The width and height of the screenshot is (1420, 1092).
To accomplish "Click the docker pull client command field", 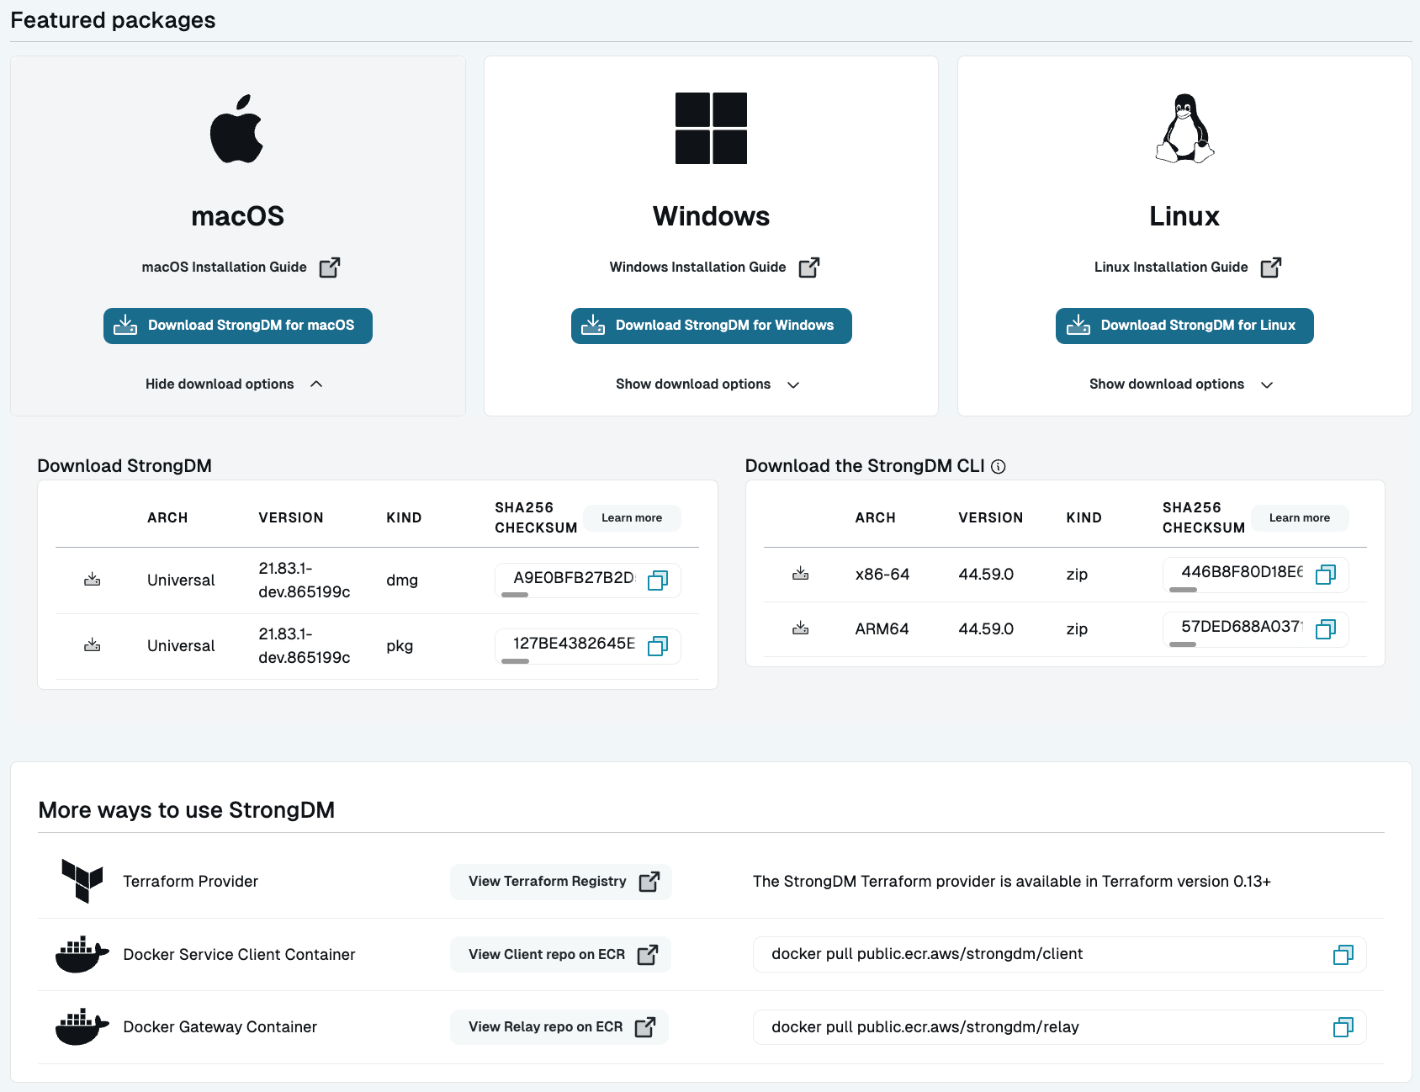I will pos(1060,954).
